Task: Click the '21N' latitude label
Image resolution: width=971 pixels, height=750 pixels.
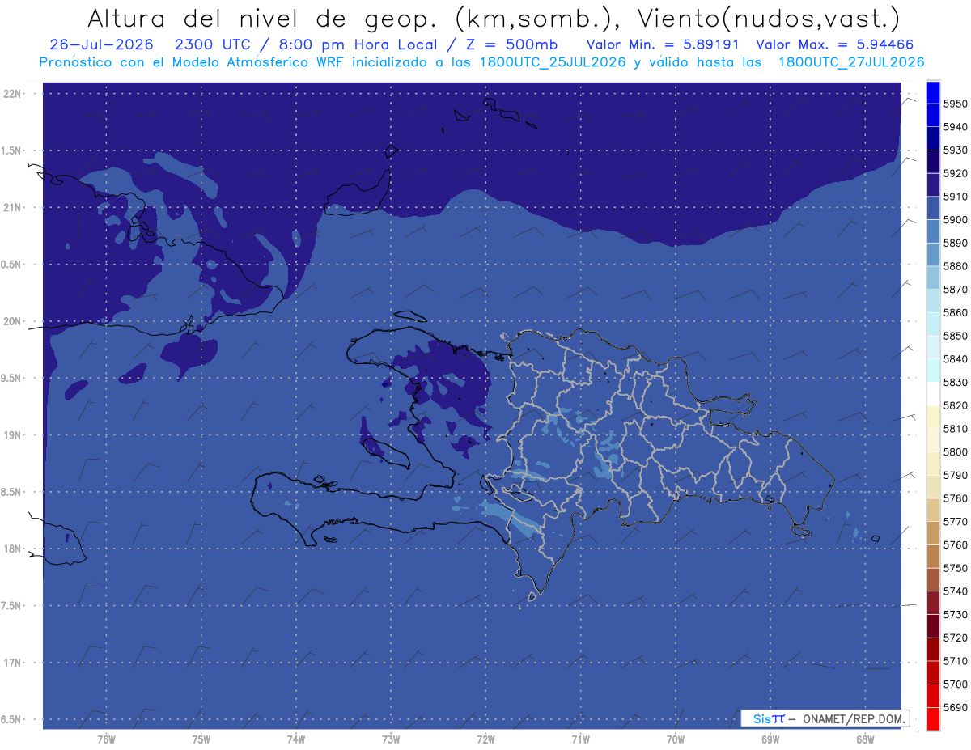Action: point(13,207)
